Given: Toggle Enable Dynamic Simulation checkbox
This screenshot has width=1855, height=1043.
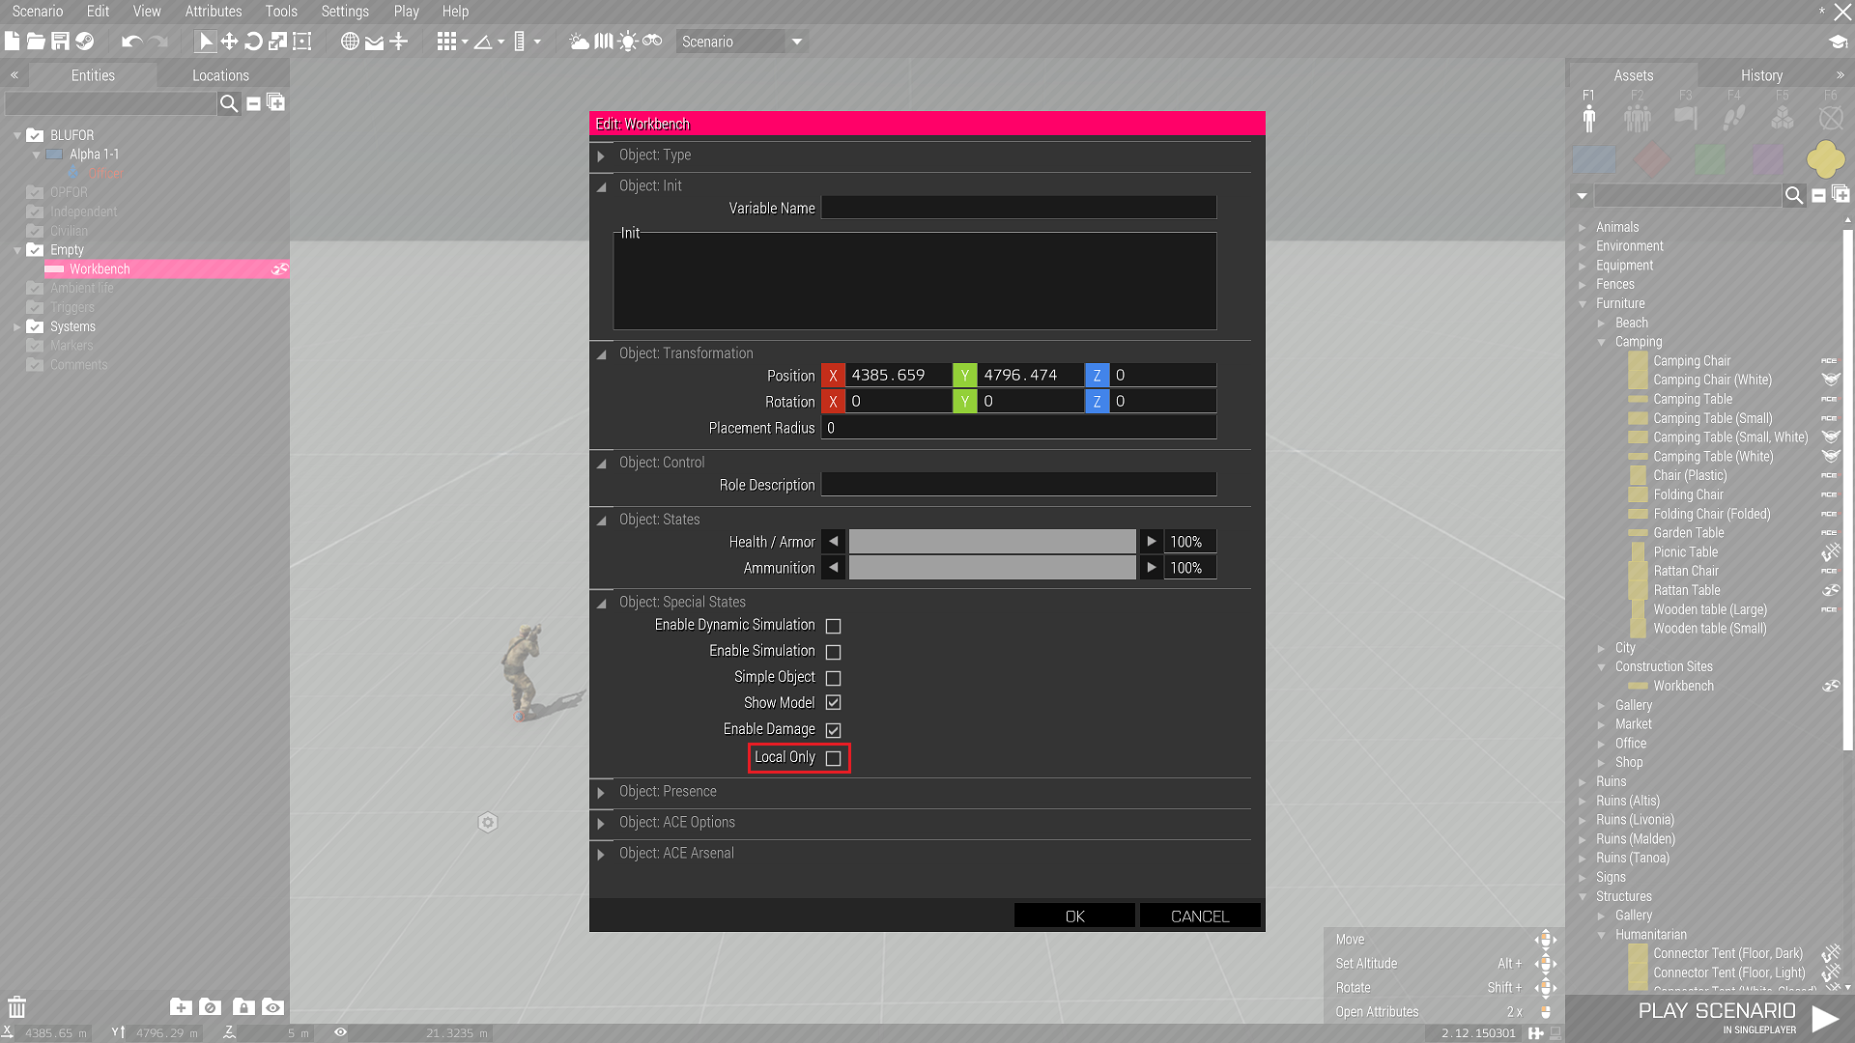Looking at the screenshot, I should (x=833, y=626).
